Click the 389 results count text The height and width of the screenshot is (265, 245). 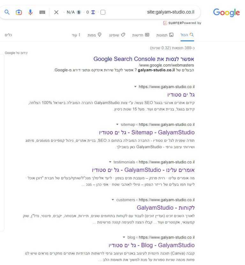(x=172, y=48)
